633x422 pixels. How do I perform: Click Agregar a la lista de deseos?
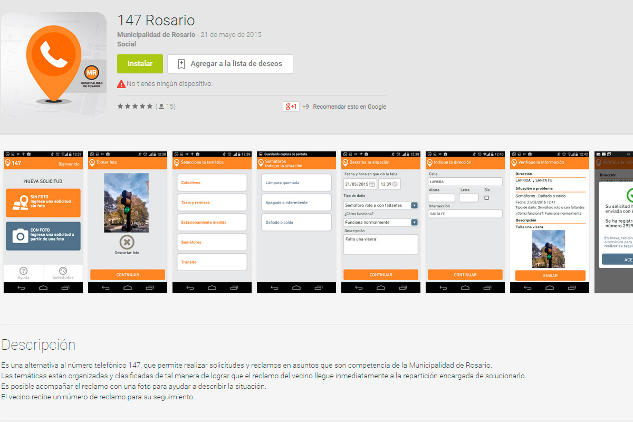pyautogui.click(x=230, y=63)
